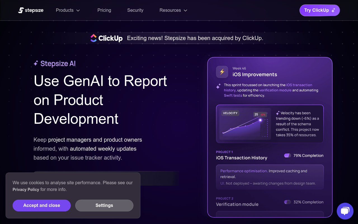Click the sparkle icon beside Stepsize AI

pos(36,64)
